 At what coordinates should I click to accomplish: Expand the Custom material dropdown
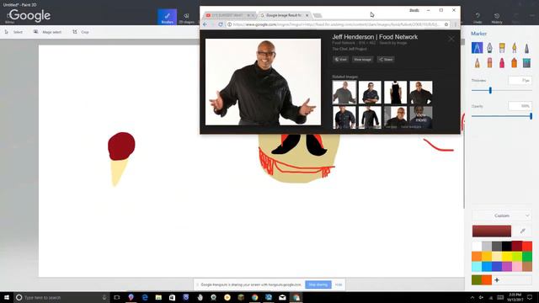pos(502,215)
